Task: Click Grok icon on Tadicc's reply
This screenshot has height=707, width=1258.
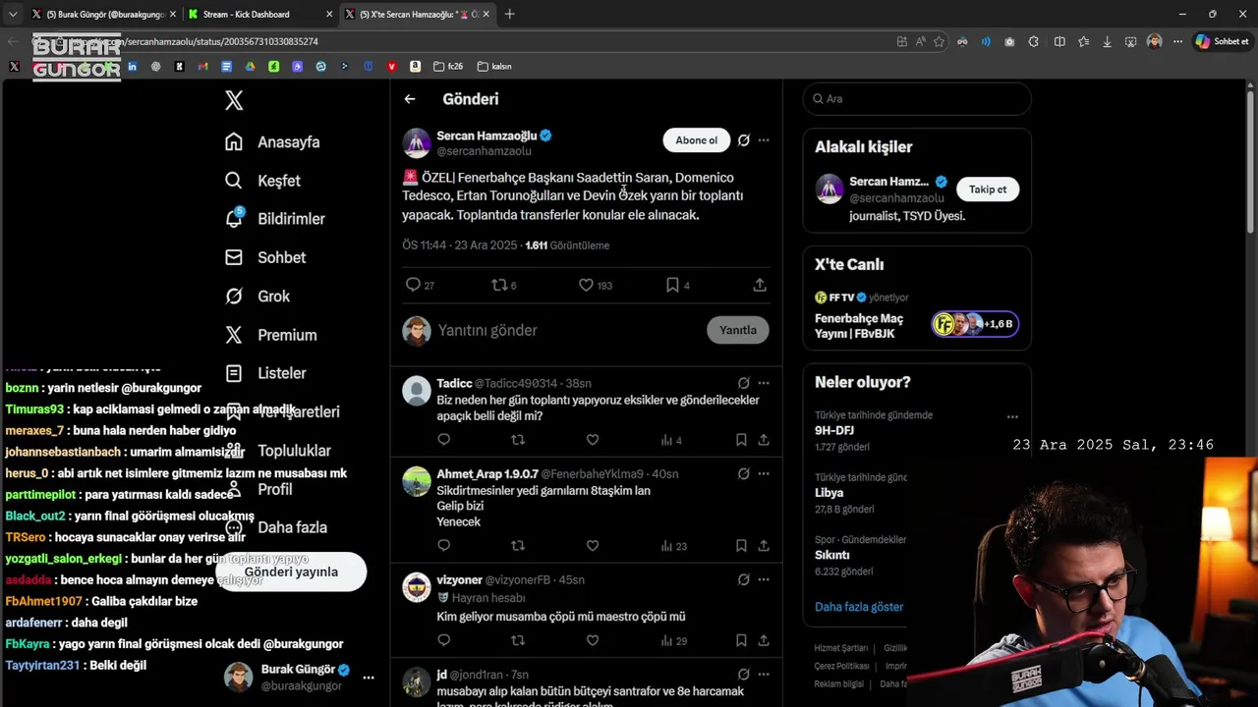Action: pyautogui.click(x=744, y=383)
